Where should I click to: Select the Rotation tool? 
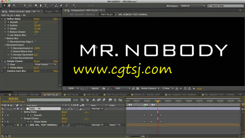pyautogui.click(x=20, y=6)
